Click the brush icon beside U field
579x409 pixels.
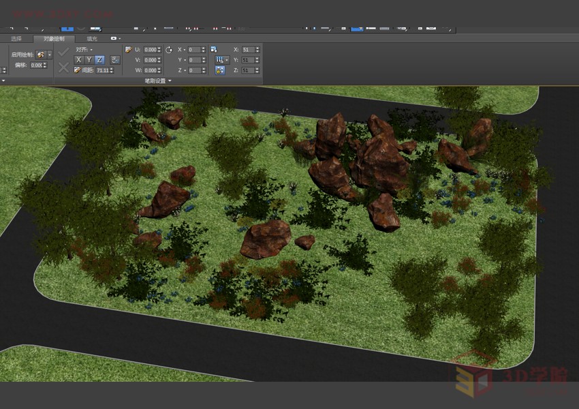click(128, 50)
